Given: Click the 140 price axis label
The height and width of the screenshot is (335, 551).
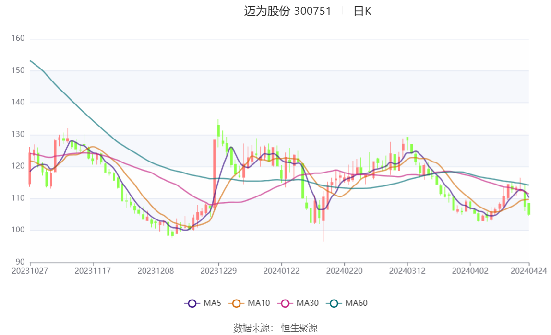Looking at the screenshot, I should click(18, 102).
